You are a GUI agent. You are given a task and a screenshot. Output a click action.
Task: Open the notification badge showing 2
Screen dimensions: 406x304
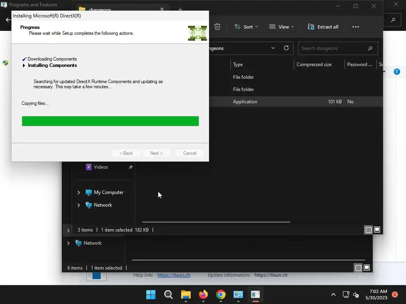[395, 294]
